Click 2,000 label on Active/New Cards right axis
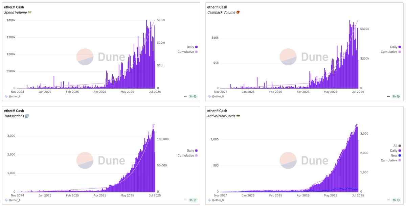Viewport: 406px width, 207px height. (x=364, y=153)
